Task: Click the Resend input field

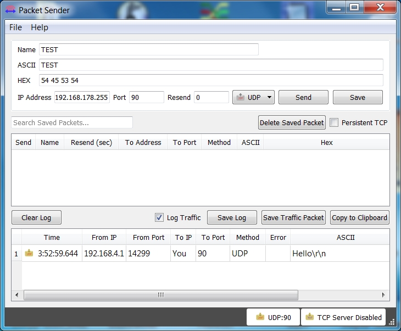Action: [x=211, y=97]
